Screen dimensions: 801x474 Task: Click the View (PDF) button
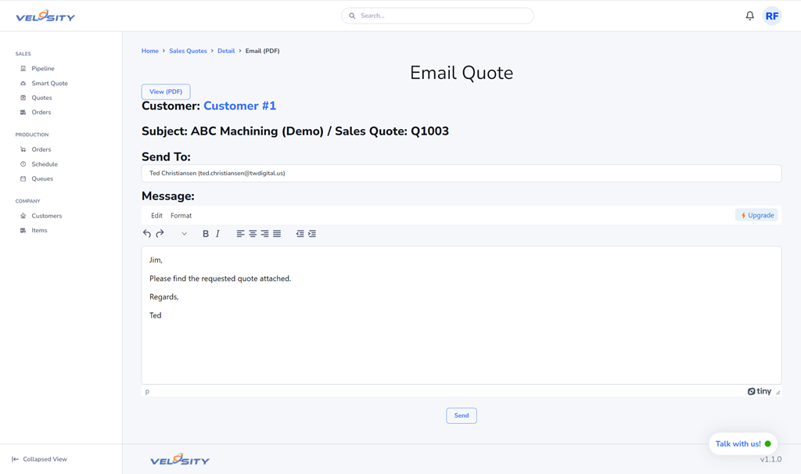166,92
